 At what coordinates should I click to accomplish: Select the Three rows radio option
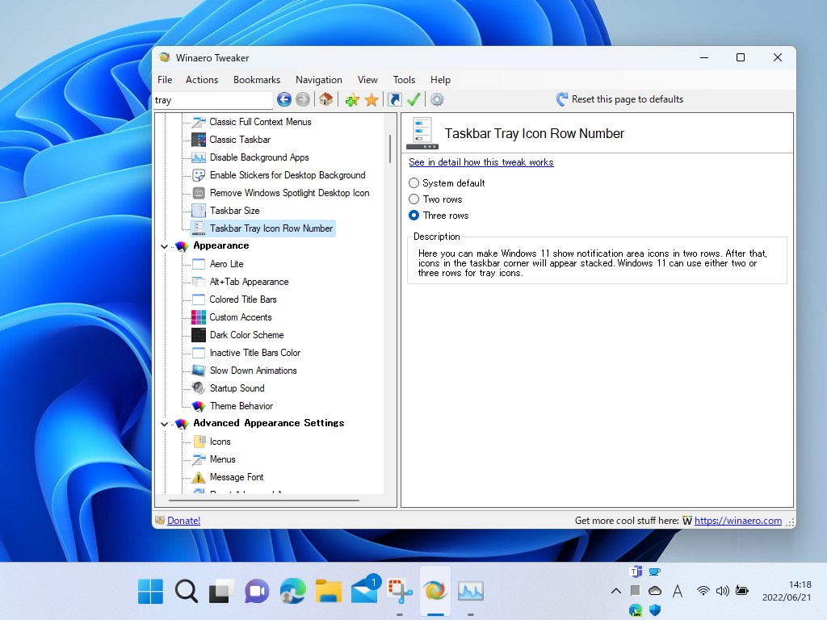tap(414, 216)
